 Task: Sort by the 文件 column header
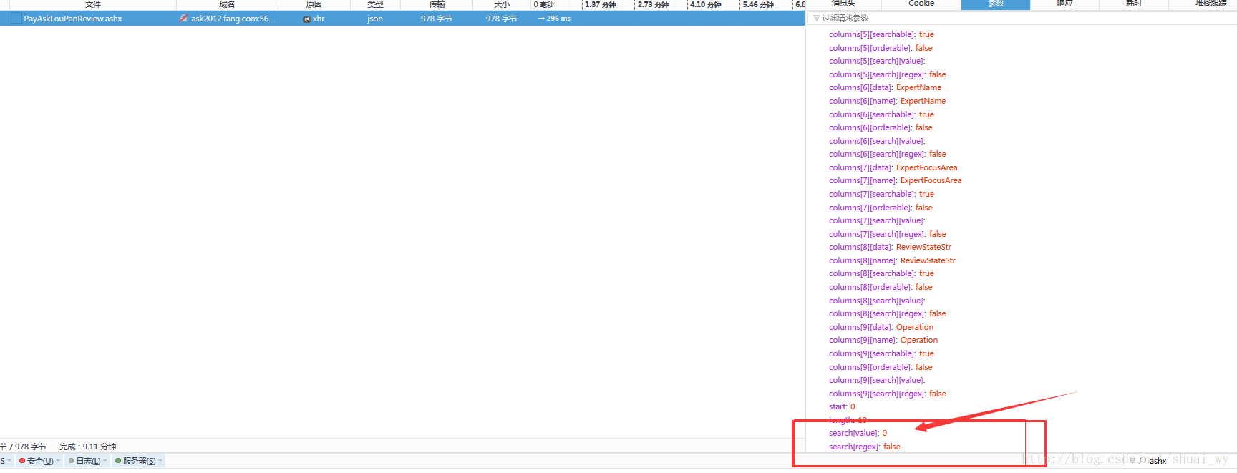tap(93, 4)
